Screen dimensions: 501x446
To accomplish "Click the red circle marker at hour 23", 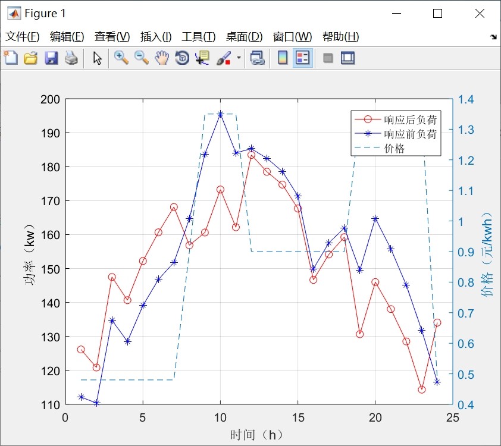I will click(421, 390).
